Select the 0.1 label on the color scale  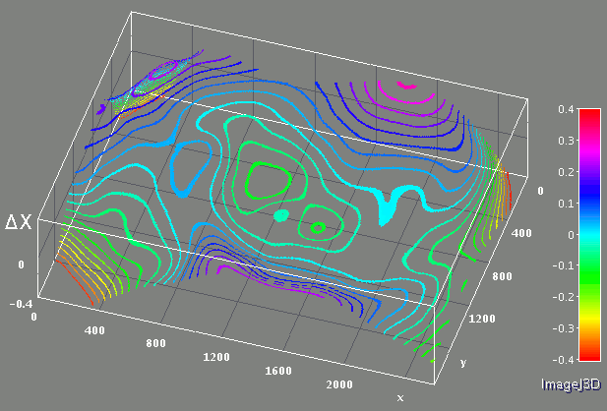(566, 204)
